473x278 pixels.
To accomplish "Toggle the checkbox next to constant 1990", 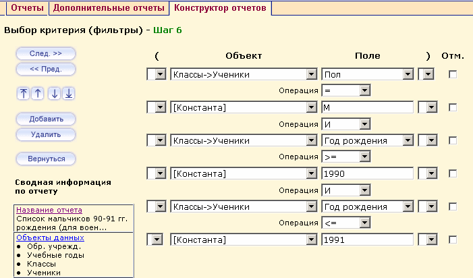I will [453, 173].
